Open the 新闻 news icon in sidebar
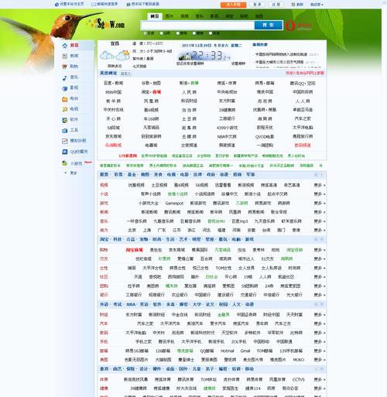The image size is (387, 397). [x=65, y=56]
